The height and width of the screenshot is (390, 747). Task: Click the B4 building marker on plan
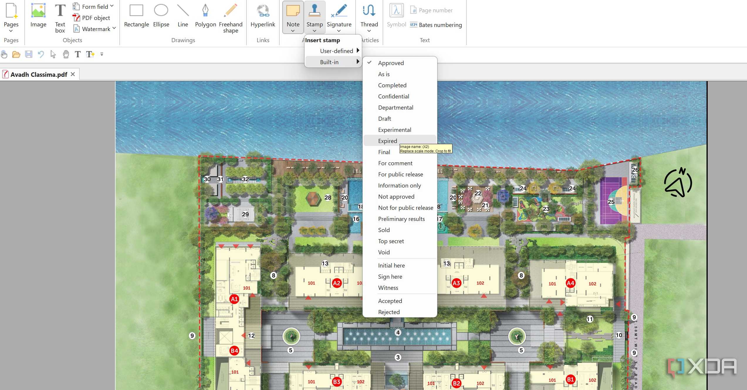click(234, 350)
